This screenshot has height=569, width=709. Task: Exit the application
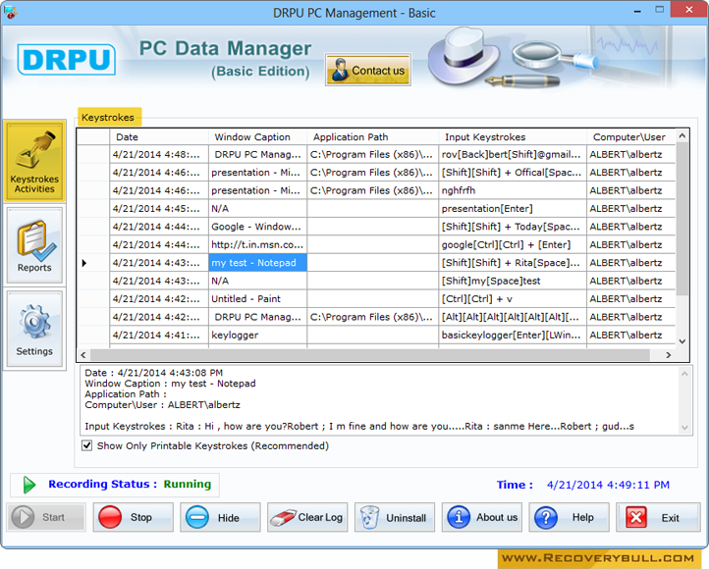point(658,517)
